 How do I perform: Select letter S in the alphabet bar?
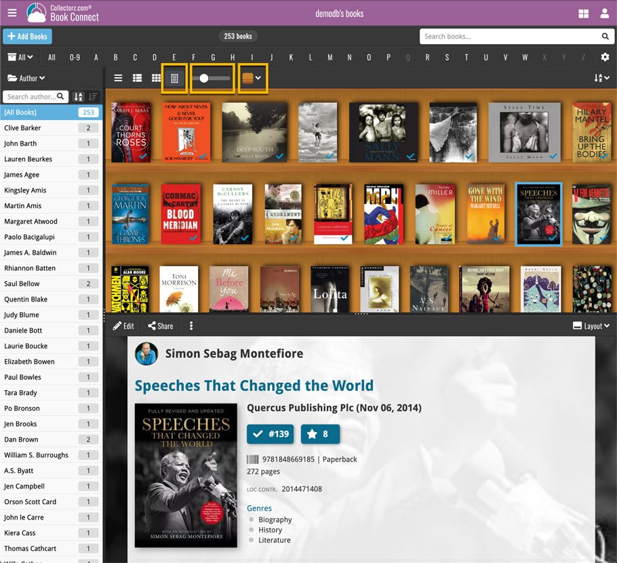(447, 58)
